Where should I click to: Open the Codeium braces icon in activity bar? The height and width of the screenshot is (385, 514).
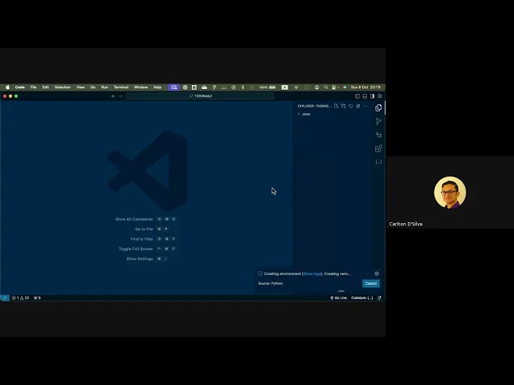point(378,162)
